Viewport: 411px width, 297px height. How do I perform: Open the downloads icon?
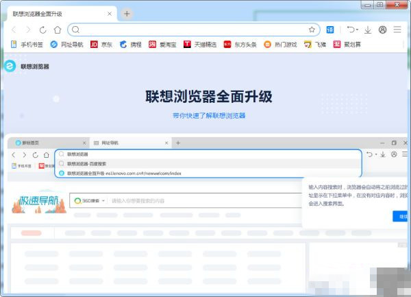[368, 30]
